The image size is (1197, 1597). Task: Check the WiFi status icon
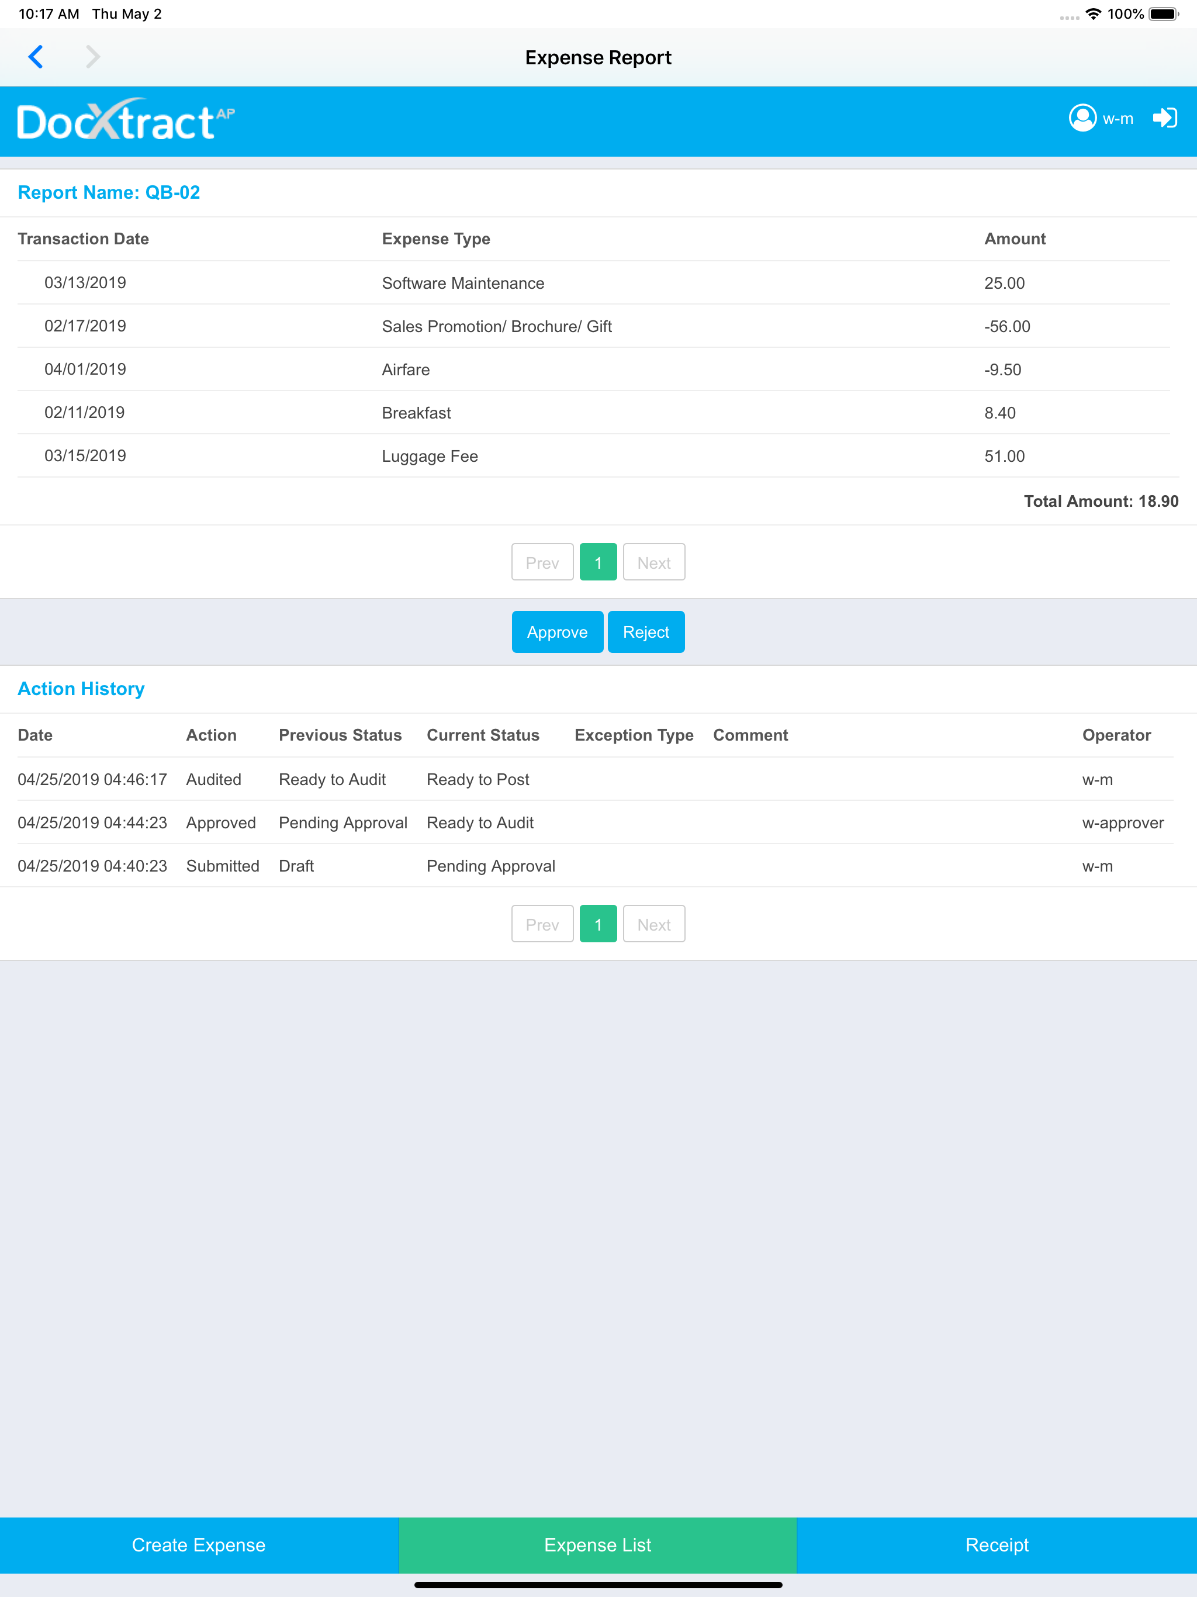1093,13
